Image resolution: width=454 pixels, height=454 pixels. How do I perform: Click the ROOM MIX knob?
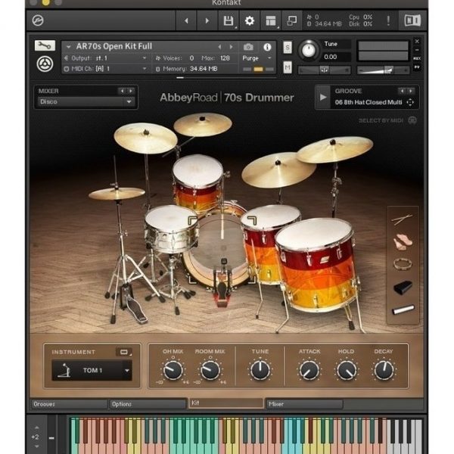click(x=210, y=370)
